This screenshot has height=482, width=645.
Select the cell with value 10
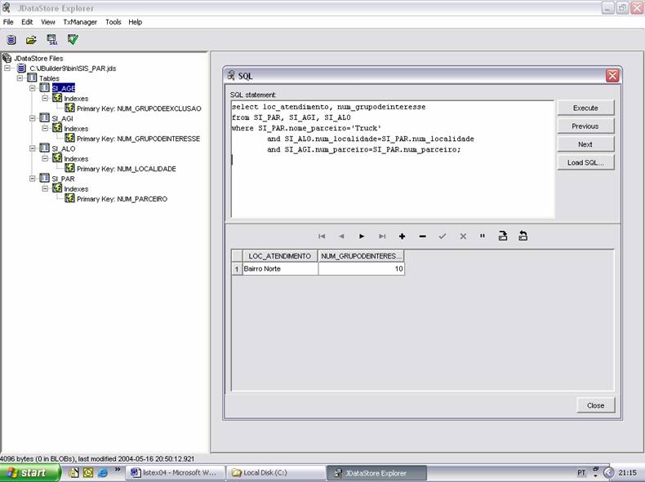tap(361, 269)
